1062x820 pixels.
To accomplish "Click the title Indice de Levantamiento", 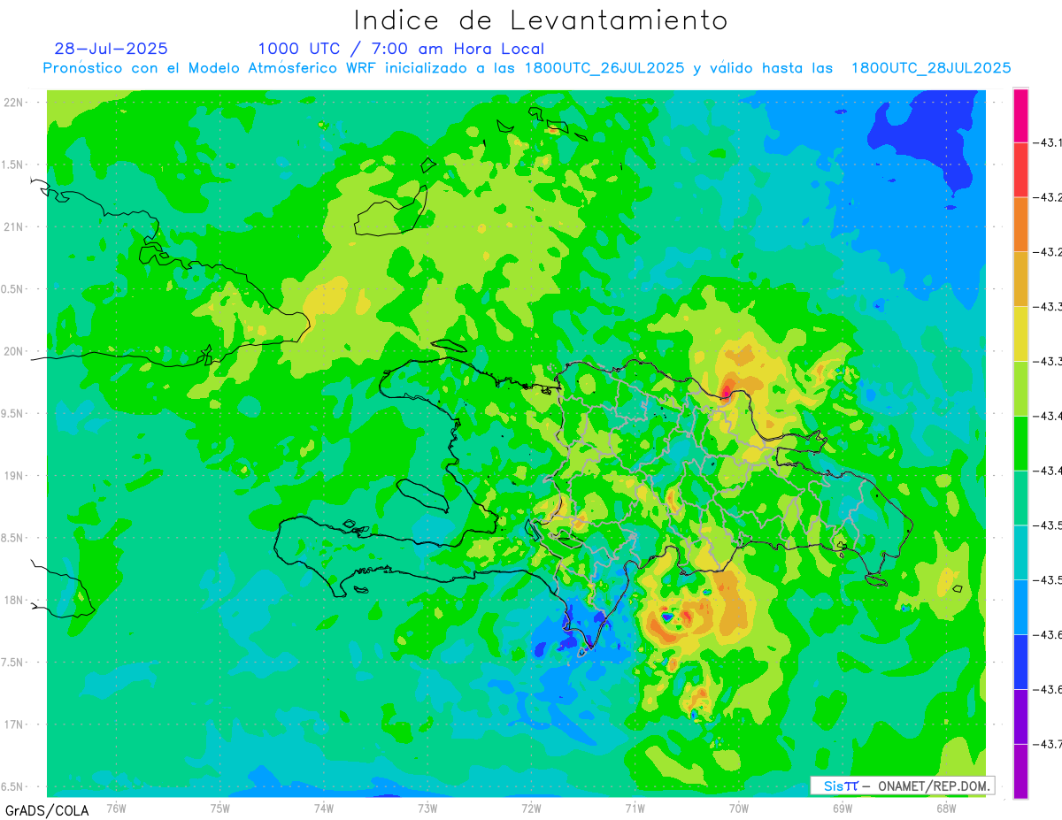I will point(541,19).
